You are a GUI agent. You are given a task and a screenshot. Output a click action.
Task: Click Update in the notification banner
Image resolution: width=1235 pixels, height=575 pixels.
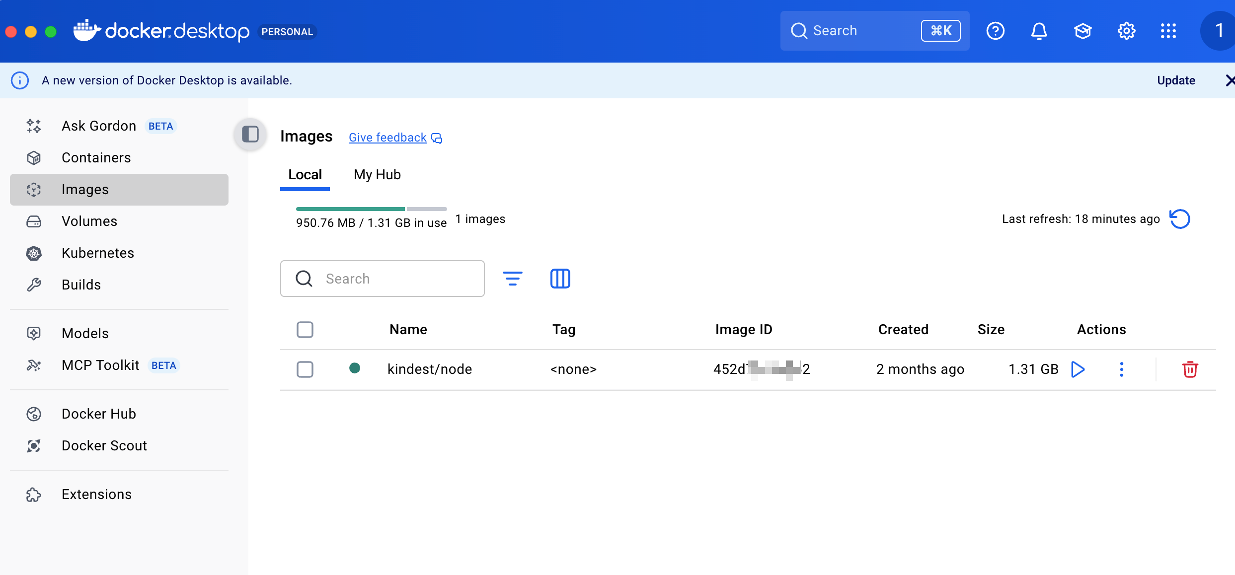1176,80
